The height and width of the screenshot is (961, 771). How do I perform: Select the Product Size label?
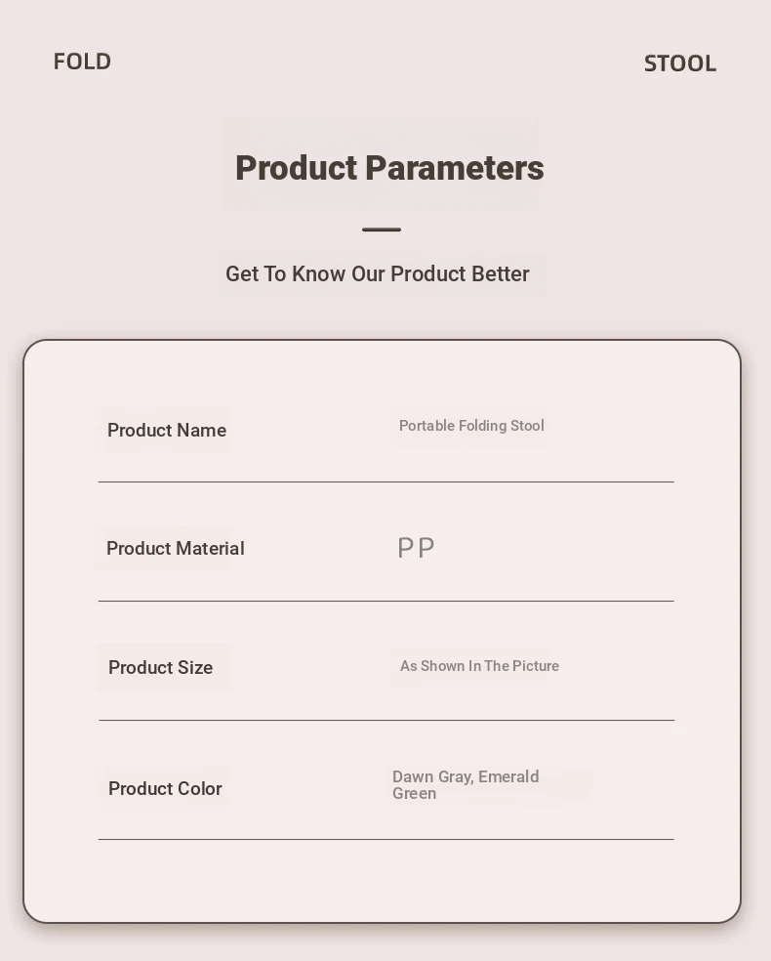160,667
